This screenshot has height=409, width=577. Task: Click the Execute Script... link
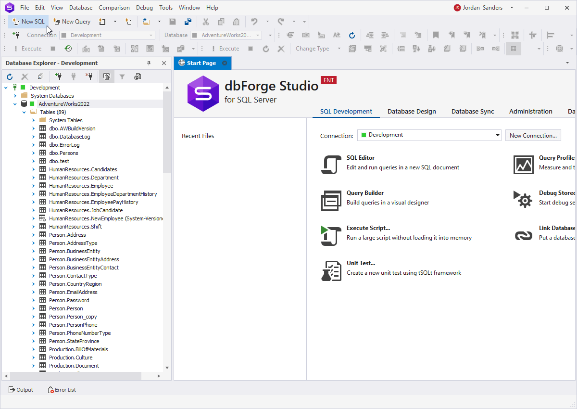(368, 228)
